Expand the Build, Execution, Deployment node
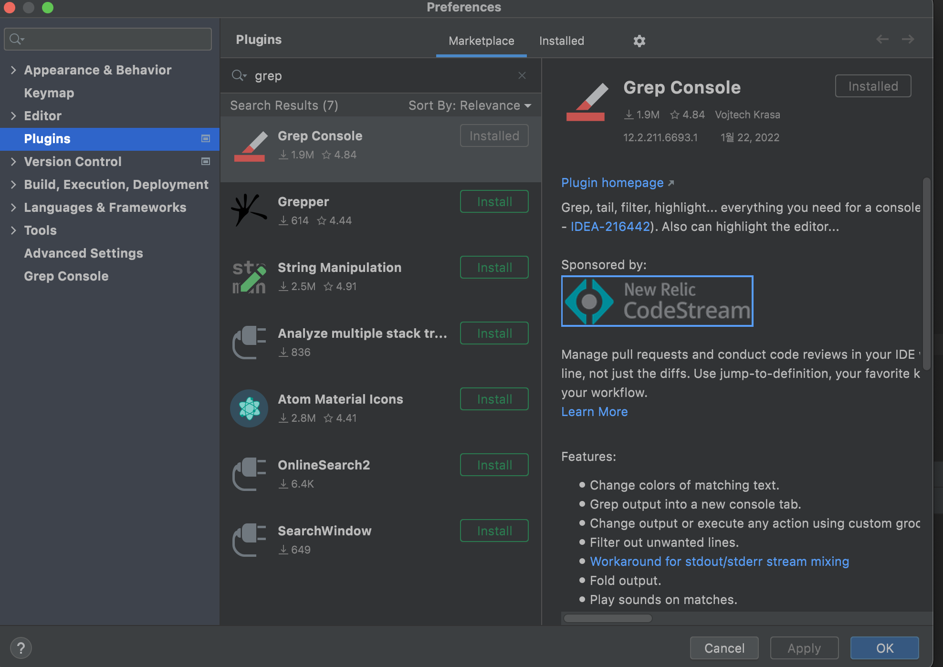The height and width of the screenshot is (667, 943). (x=13, y=185)
